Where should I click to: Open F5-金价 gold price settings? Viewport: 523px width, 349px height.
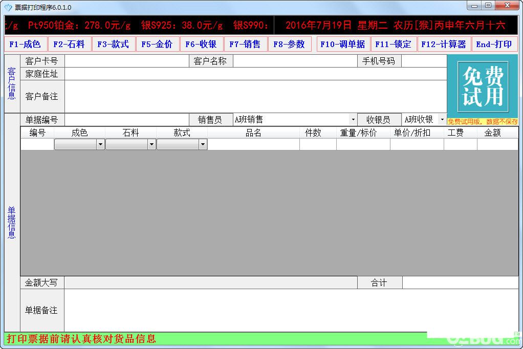pos(157,44)
